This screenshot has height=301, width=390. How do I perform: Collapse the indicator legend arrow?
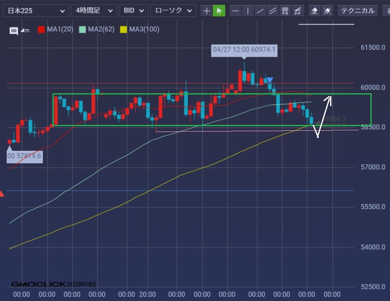pos(25,30)
